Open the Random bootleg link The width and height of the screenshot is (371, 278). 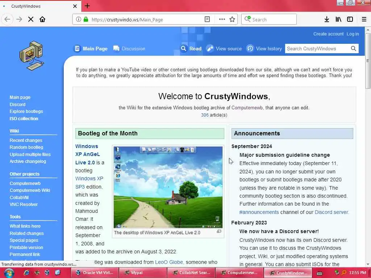click(26, 147)
